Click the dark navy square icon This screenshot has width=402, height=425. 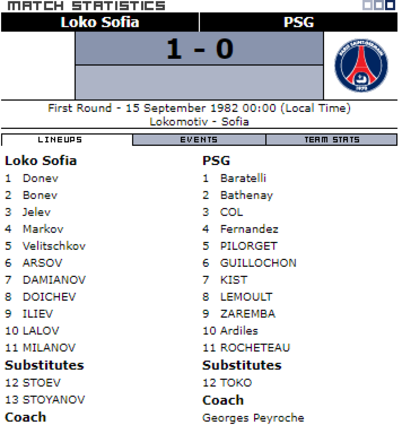[390, 5]
